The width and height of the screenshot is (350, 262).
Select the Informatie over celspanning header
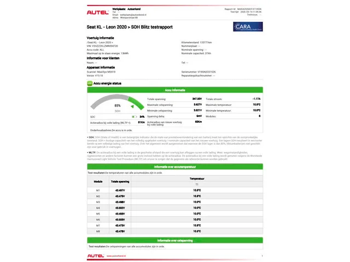click(175, 240)
